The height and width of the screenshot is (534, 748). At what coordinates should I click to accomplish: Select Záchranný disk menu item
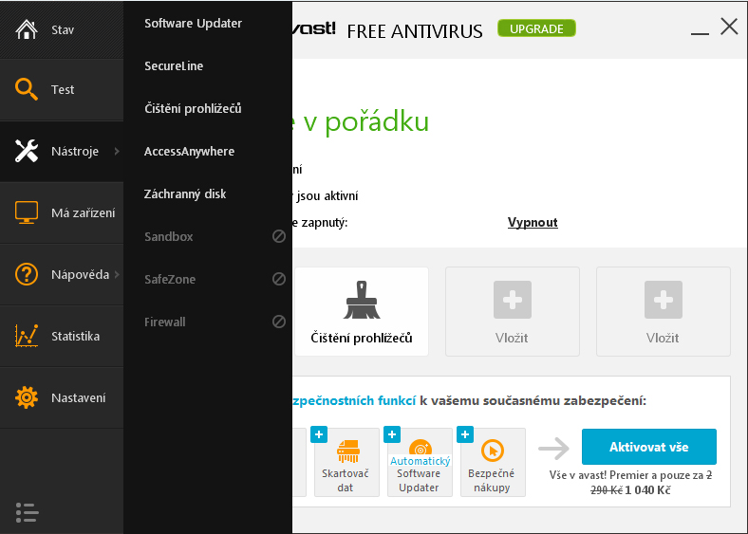coord(185,193)
